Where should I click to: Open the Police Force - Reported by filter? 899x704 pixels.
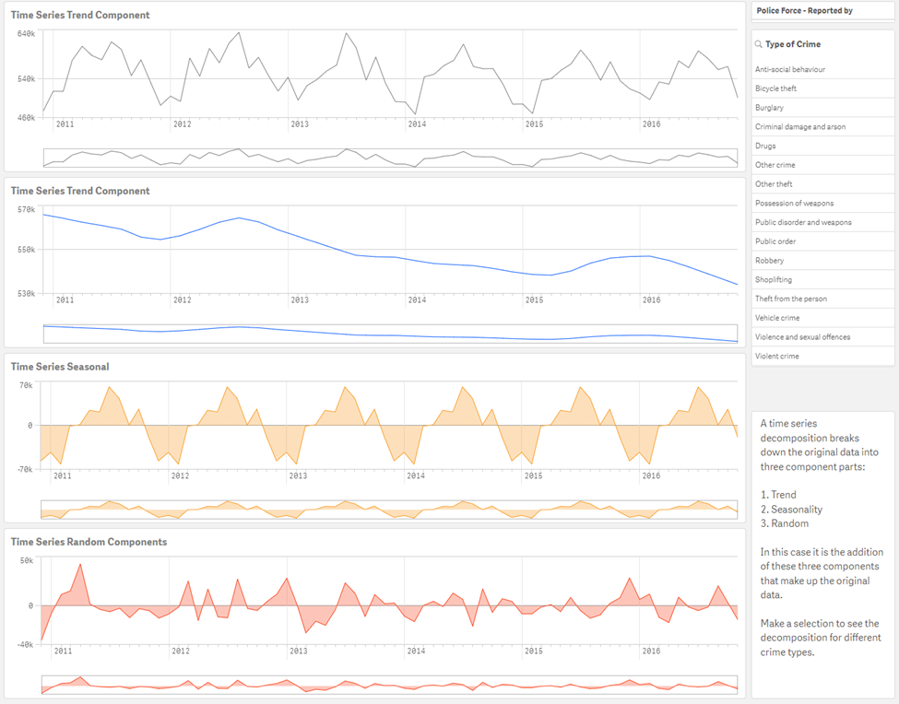(x=822, y=10)
